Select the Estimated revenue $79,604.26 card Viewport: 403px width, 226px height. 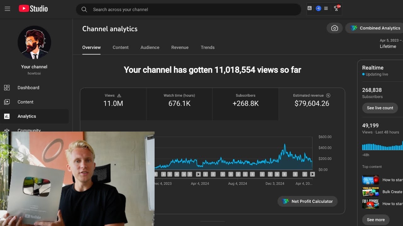tap(312, 104)
